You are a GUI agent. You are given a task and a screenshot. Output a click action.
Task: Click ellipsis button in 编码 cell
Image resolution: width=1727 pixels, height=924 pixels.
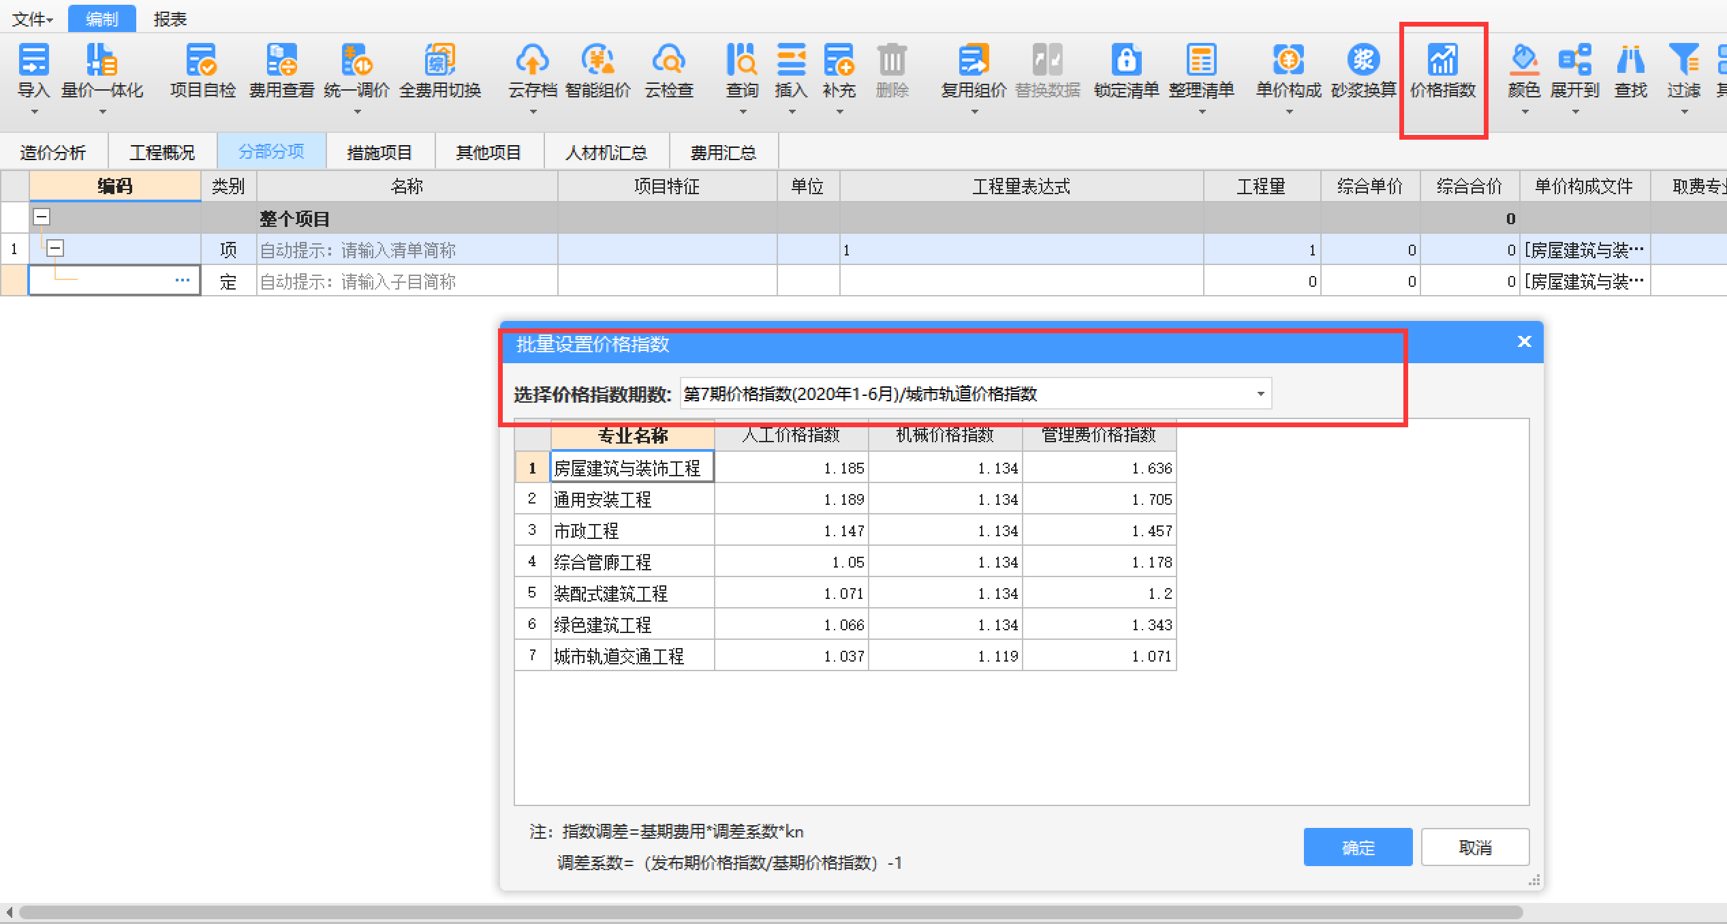tap(182, 280)
